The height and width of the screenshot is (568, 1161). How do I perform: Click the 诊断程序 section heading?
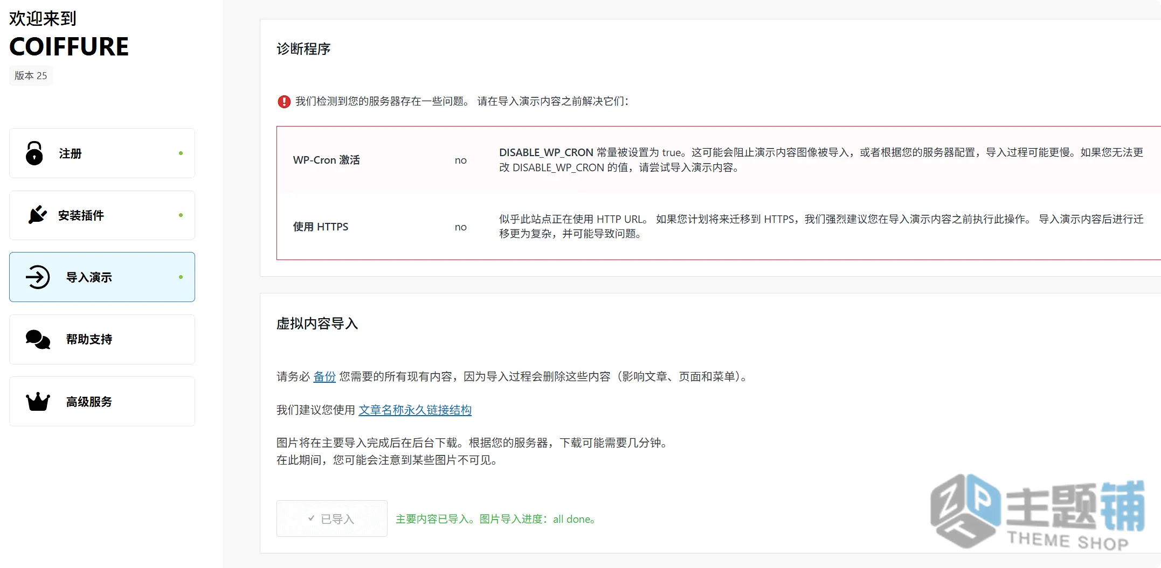303,49
